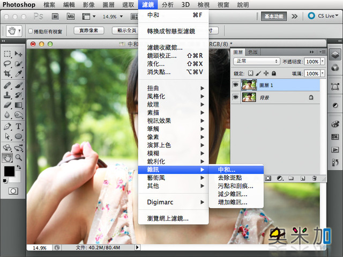This screenshot has width=343, height=257.
Task: Select the Brush tool
Action: point(18,85)
